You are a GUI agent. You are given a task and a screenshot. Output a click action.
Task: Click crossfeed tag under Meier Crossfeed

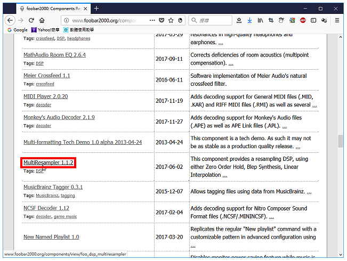pyautogui.click(x=45, y=84)
